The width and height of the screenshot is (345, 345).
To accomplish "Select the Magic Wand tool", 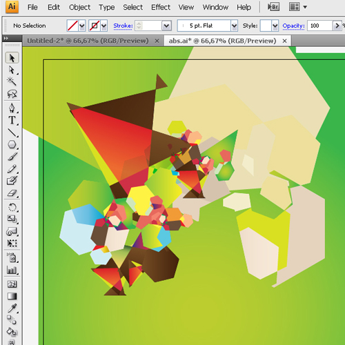I will click(12, 81).
